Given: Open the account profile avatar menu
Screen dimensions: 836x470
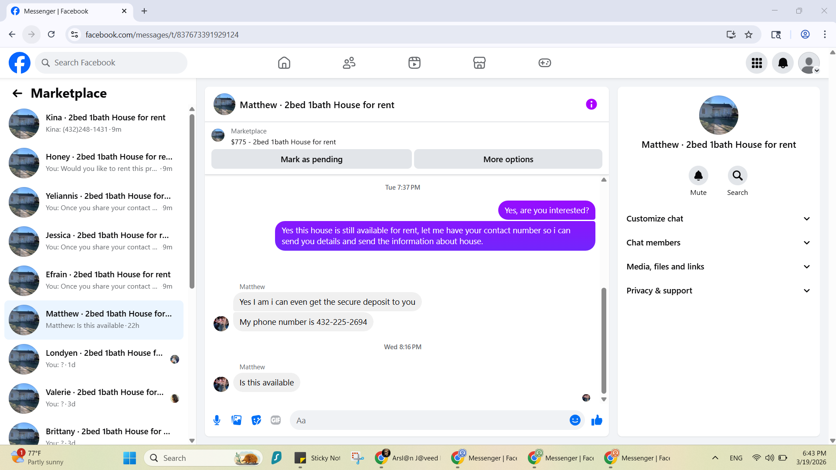Looking at the screenshot, I should [x=809, y=63].
